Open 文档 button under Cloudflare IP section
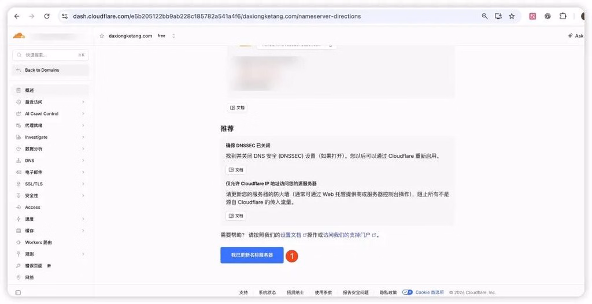This screenshot has height=304, width=592. (x=236, y=216)
